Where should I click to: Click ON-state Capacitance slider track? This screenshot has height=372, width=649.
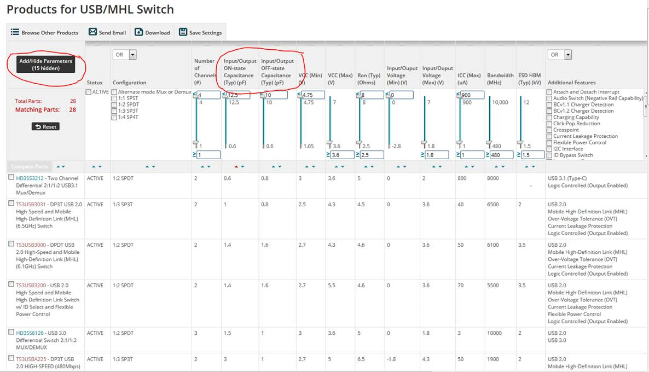point(225,122)
